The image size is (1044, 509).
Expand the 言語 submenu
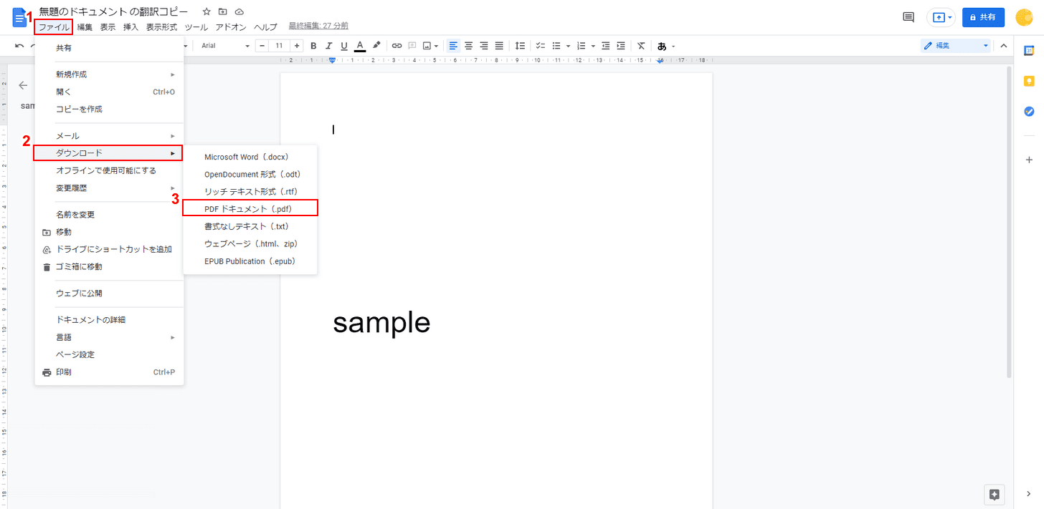109,337
